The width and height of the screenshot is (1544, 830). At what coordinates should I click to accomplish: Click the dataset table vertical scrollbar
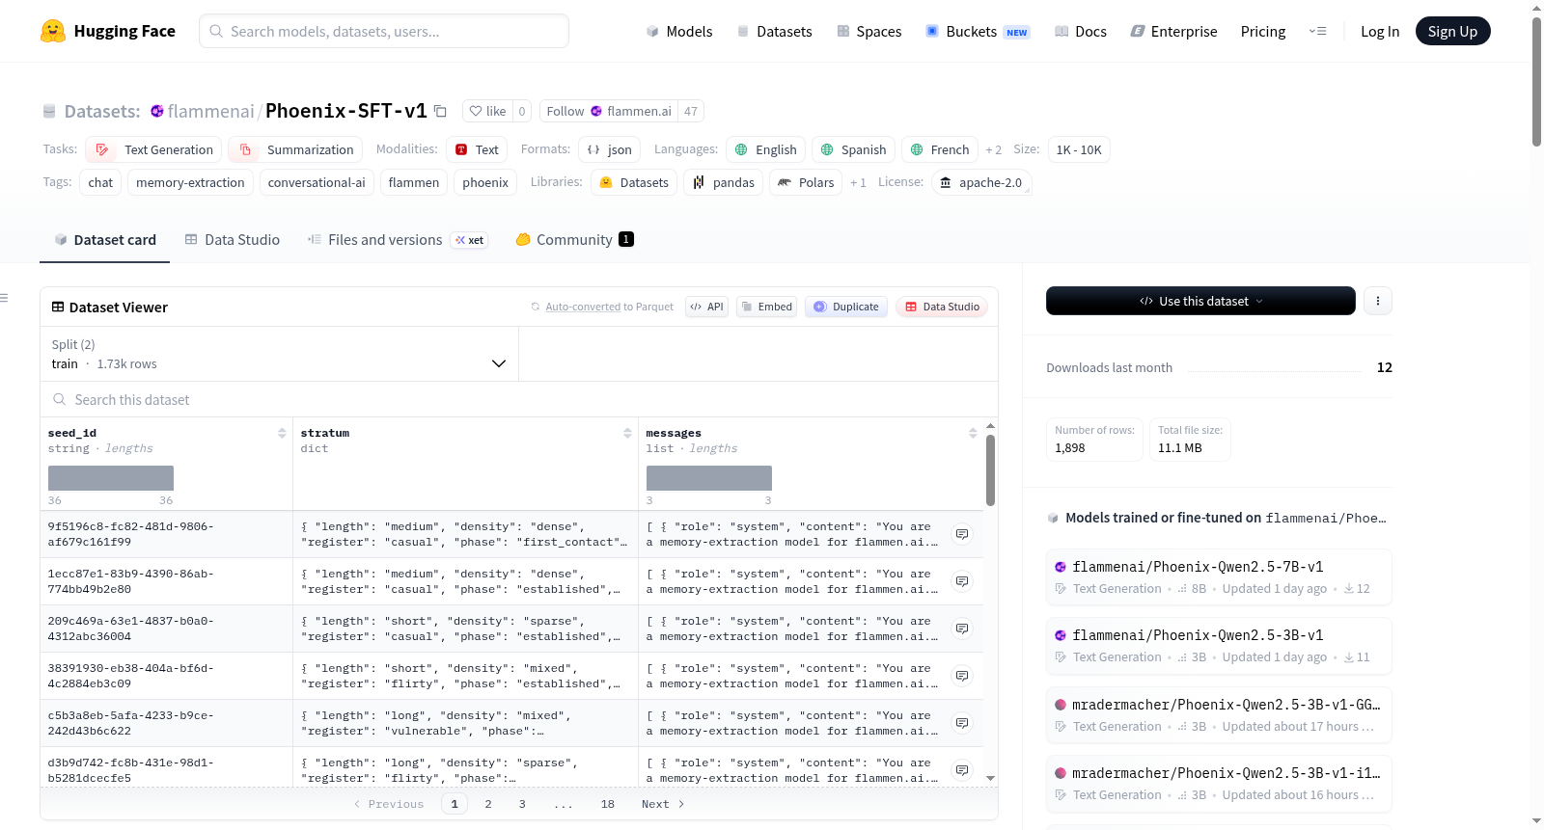point(990,469)
